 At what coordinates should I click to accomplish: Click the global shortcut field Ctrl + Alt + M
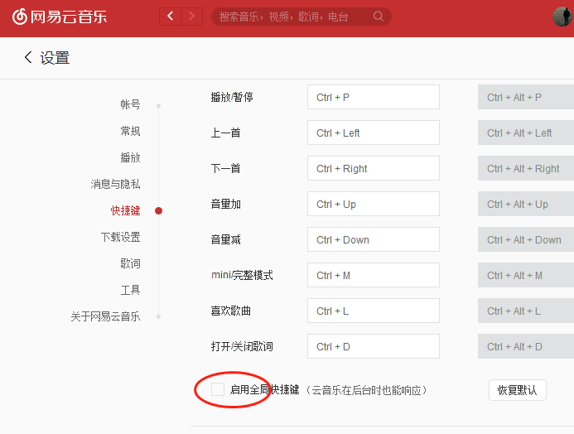click(526, 275)
